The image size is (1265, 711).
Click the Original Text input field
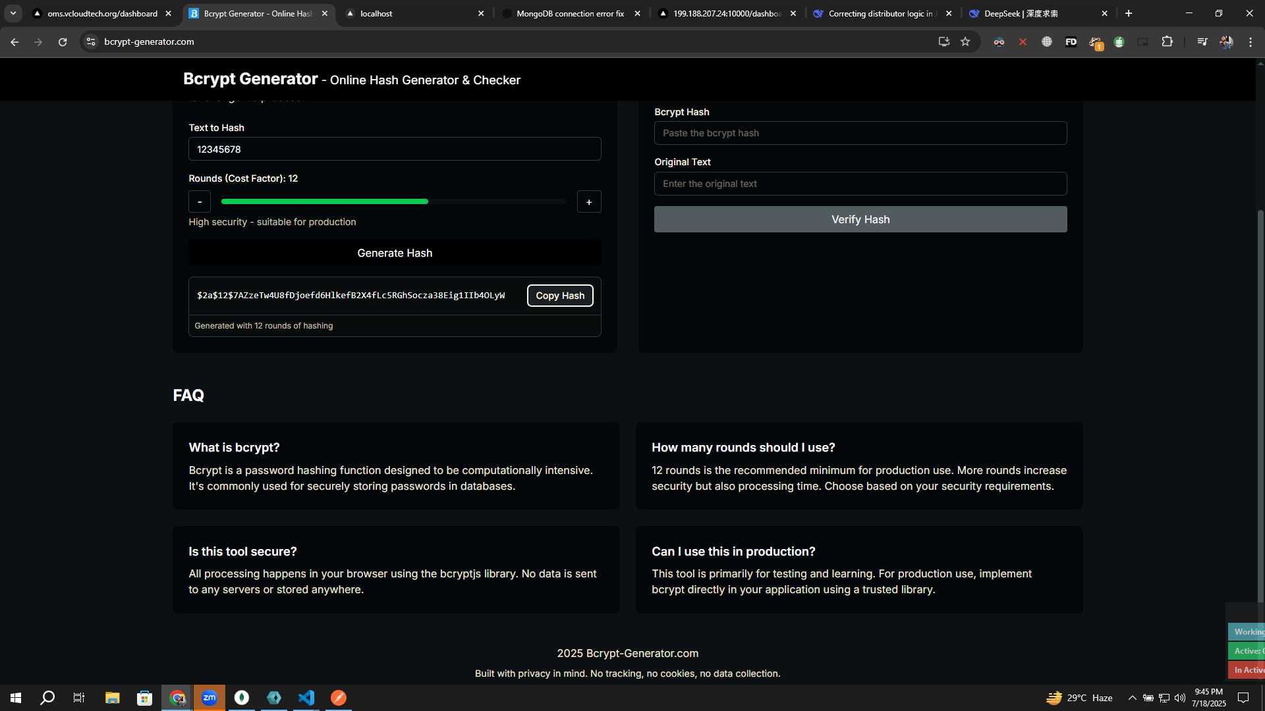point(860,184)
